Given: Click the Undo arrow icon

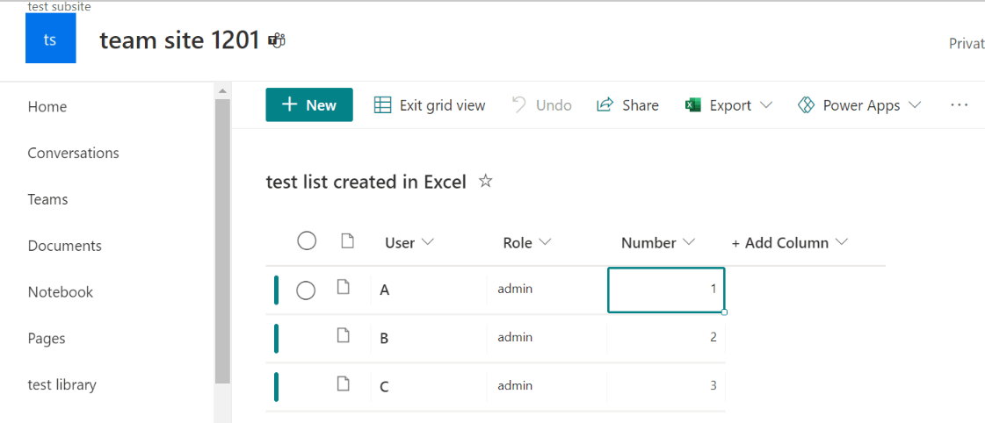Looking at the screenshot, I should tap(519, 104).
